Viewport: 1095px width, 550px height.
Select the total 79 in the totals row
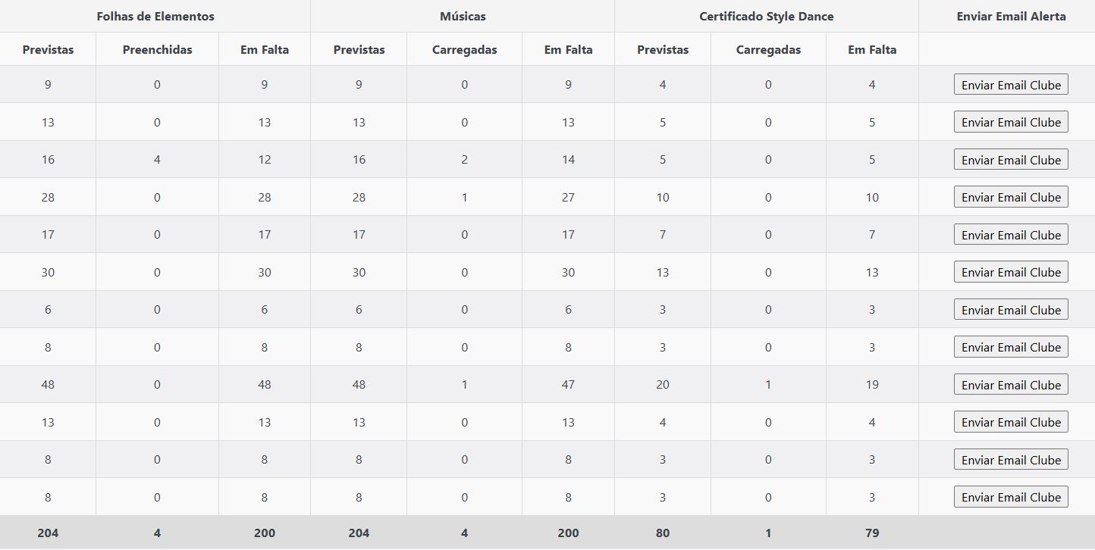tap(872, 533)
